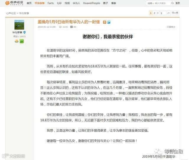Open the 博客 nav item
Screen dimensions: 189x160
(113, 3)
